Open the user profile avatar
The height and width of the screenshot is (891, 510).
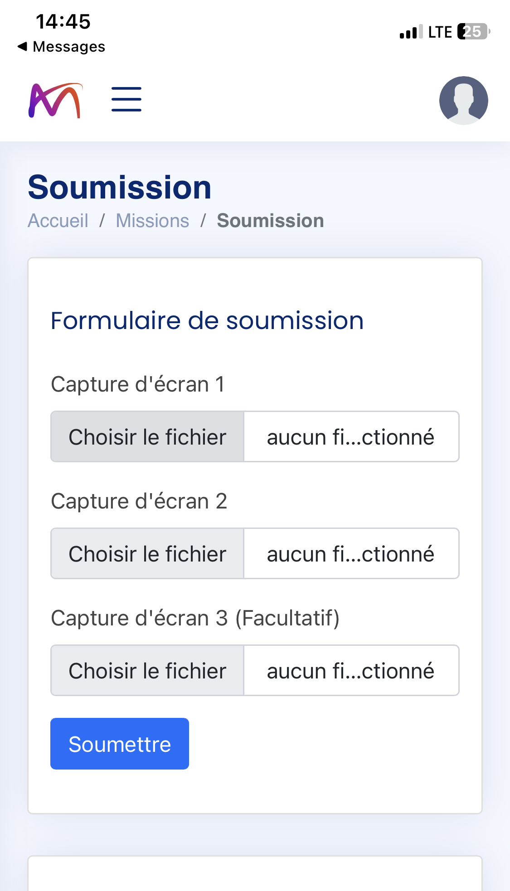(463, 100)
